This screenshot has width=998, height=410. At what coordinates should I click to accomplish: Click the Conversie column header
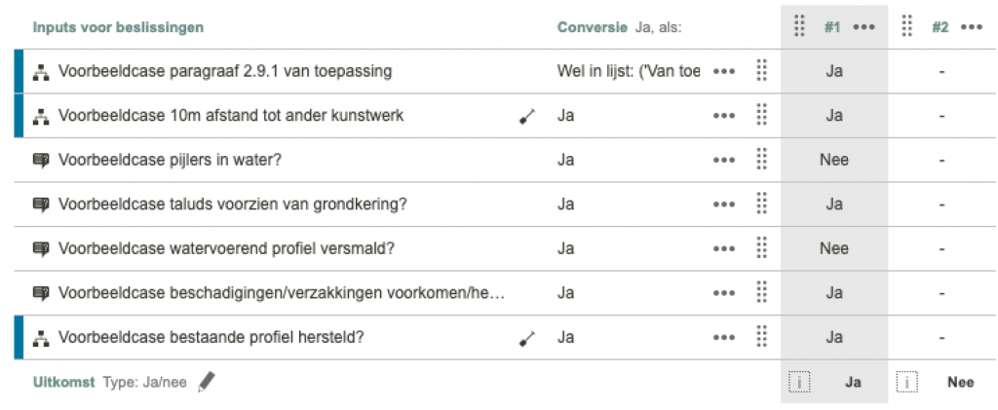[x=592, y=27]
